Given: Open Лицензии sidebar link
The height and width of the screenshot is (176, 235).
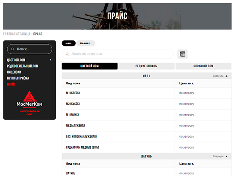Looking at the screenshot, I should click(14, 72).
